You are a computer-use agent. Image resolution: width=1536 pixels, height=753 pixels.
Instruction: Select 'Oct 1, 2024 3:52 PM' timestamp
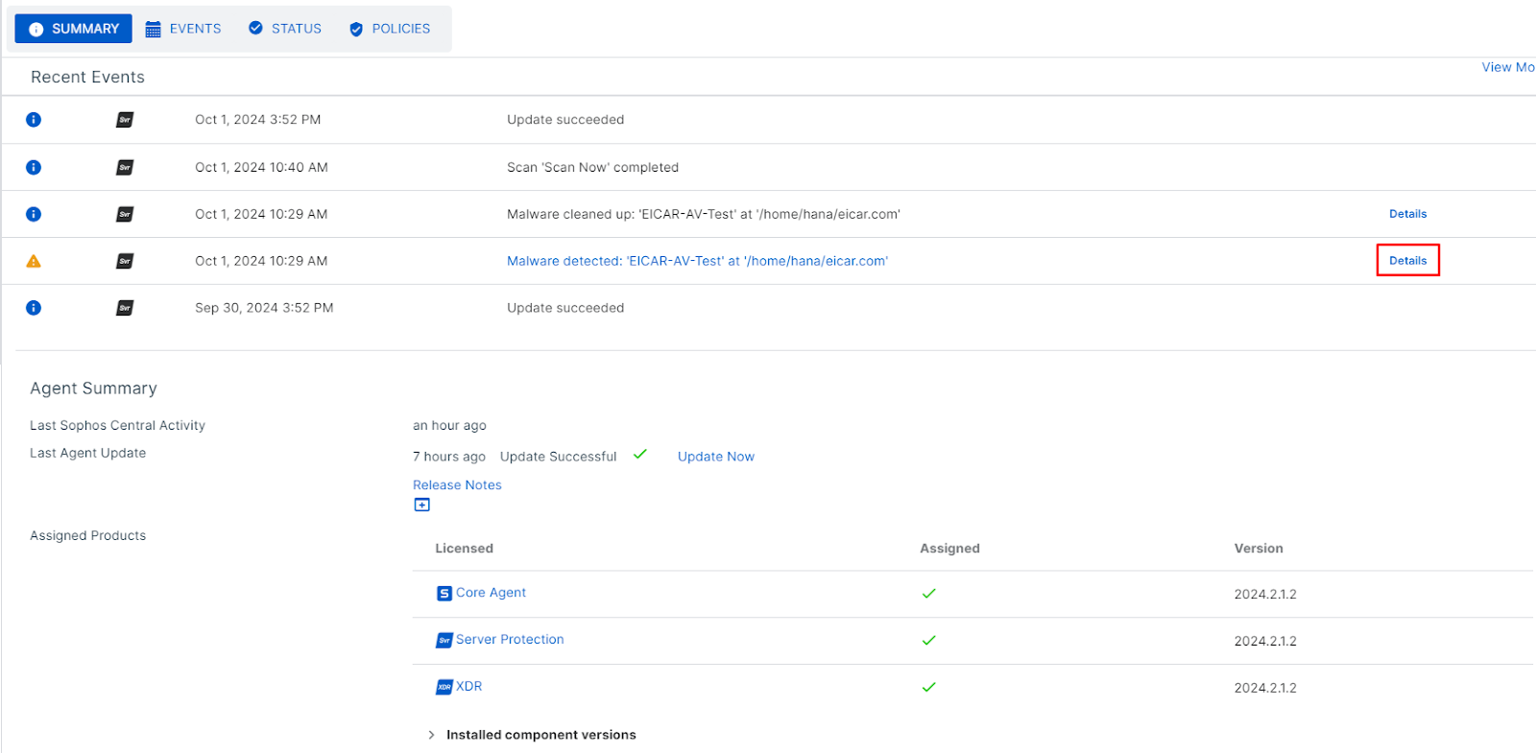coord(258,120)
